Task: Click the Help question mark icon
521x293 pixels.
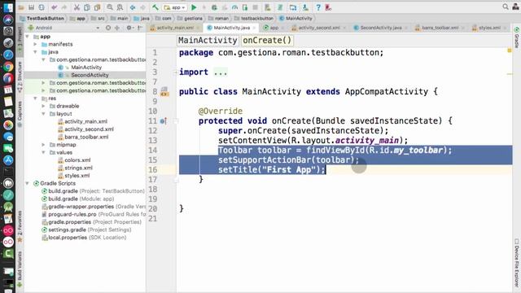Action: pos(318,7)
